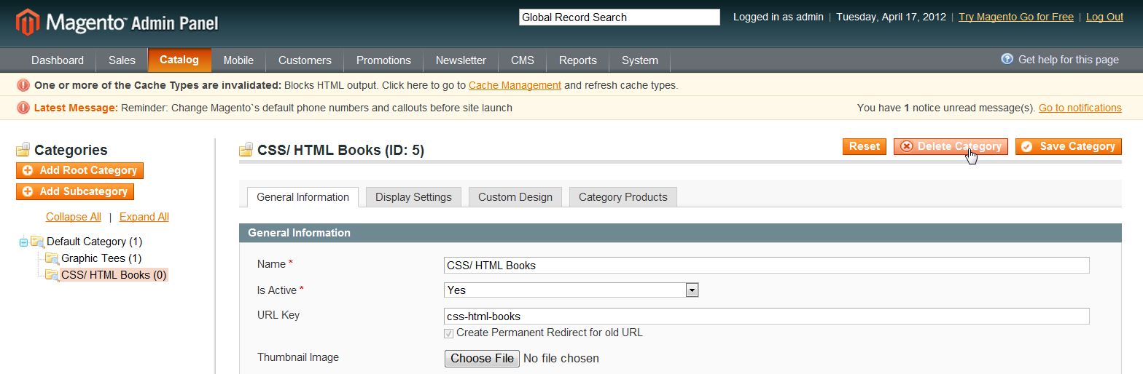Open the Customers menu
Screen dimensions: 1143x374
[x=305, y=60]
